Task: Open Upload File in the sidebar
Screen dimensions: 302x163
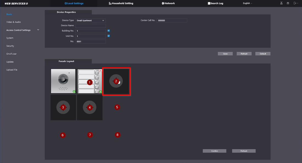Action: (x=12, y=70)
